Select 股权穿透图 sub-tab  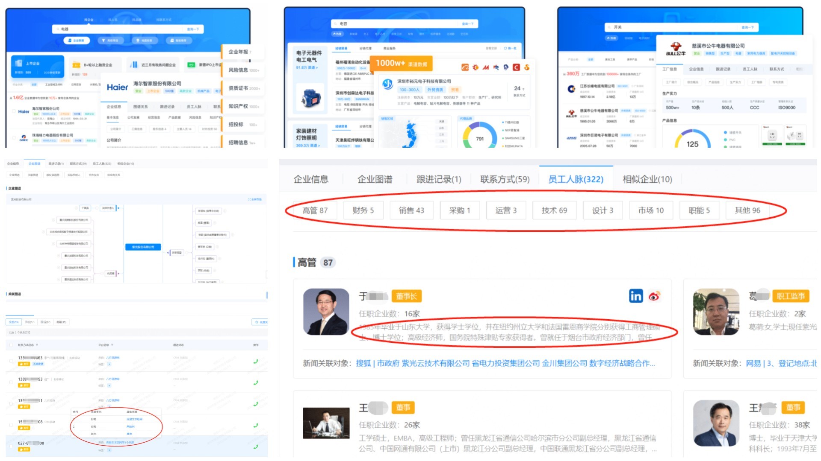[53, 175]
